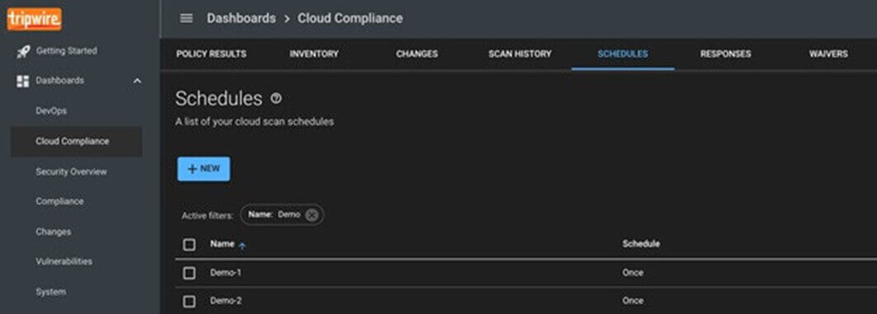Open Vulnerabilities in sidebar
Screen dimensions: 877x314
[x=64, y=261]
